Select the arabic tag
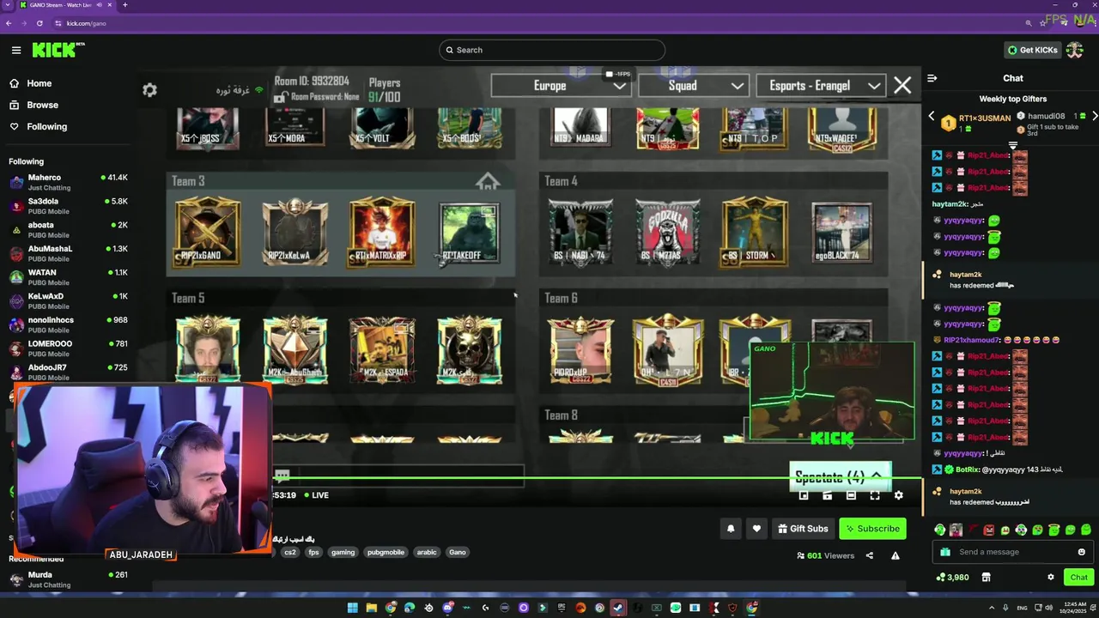Viewport: 1099px width, 618px height. pyautogui.click(x=427, y=552)
